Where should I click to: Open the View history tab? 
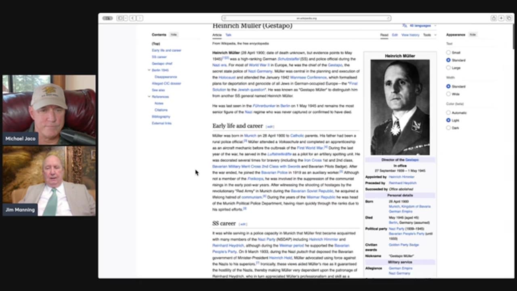(410, 35)
